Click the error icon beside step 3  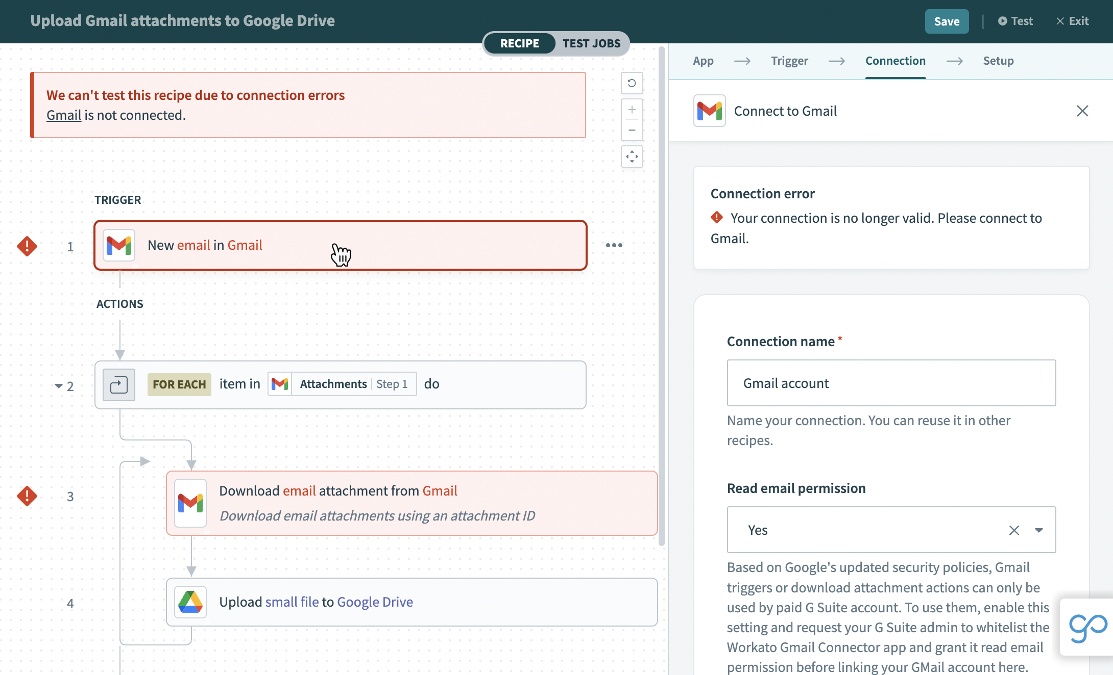[27, 496]
